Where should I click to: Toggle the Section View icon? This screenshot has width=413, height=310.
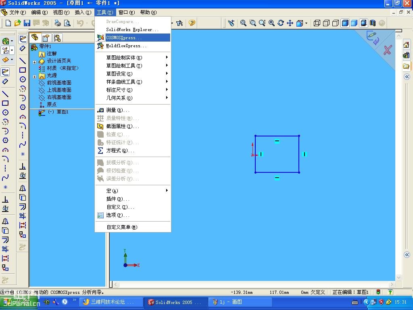[372, 23]
